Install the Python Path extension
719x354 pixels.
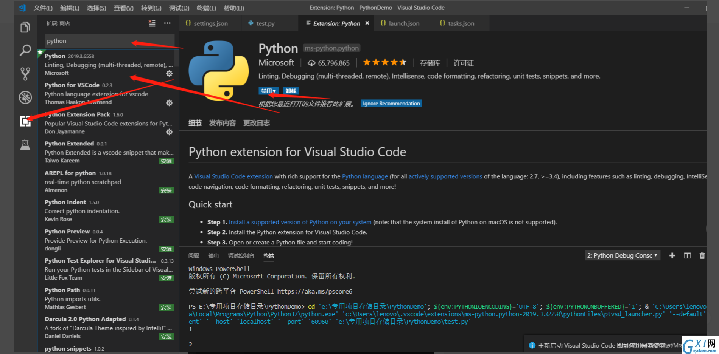(166, 308)
